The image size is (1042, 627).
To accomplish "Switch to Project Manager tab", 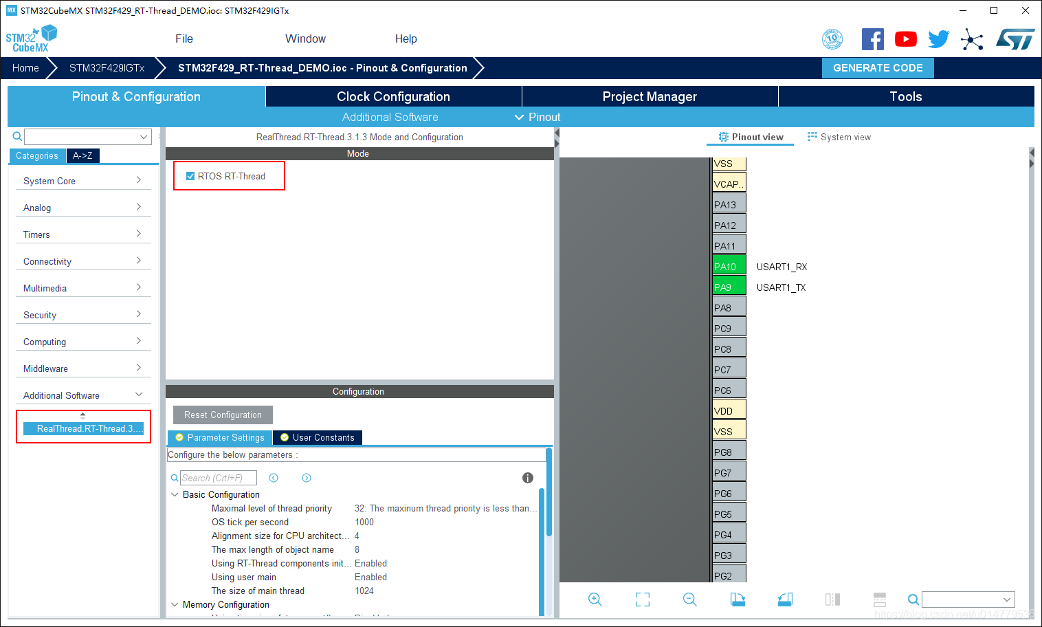I will (x=650, y=96).
